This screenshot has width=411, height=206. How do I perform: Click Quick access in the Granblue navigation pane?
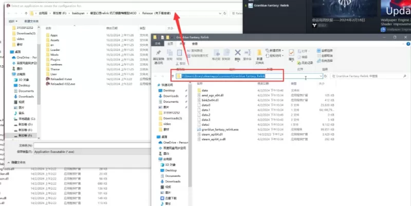click(167, 85)
